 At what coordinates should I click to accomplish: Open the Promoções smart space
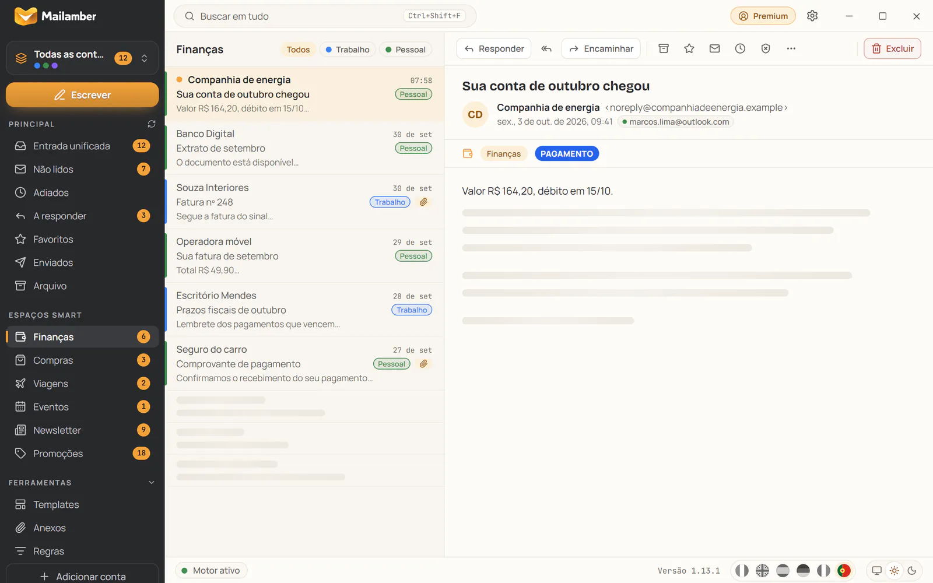(x=82, y=454)
